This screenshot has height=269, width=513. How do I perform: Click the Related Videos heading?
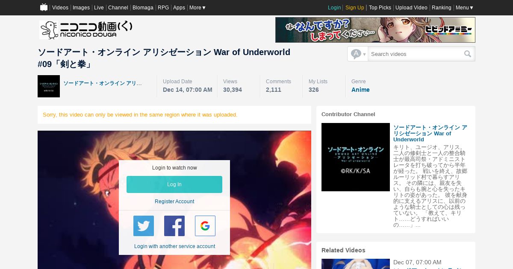[x=343, y=250]
